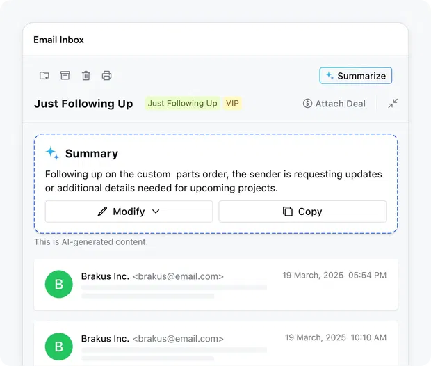Open the Modify dropdown

click(129, 212)
